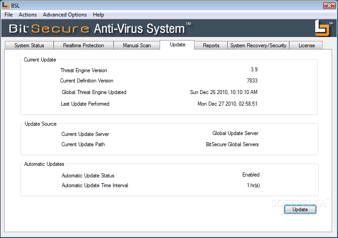The height and width of the screenshot is (238, 338).
Task: Click the Current Update group heading
Action: (x=40, y=60)
